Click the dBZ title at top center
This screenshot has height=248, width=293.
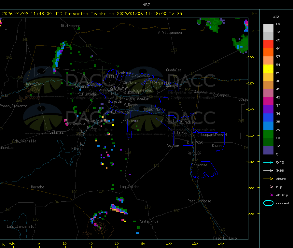click(x=146, y=5)
